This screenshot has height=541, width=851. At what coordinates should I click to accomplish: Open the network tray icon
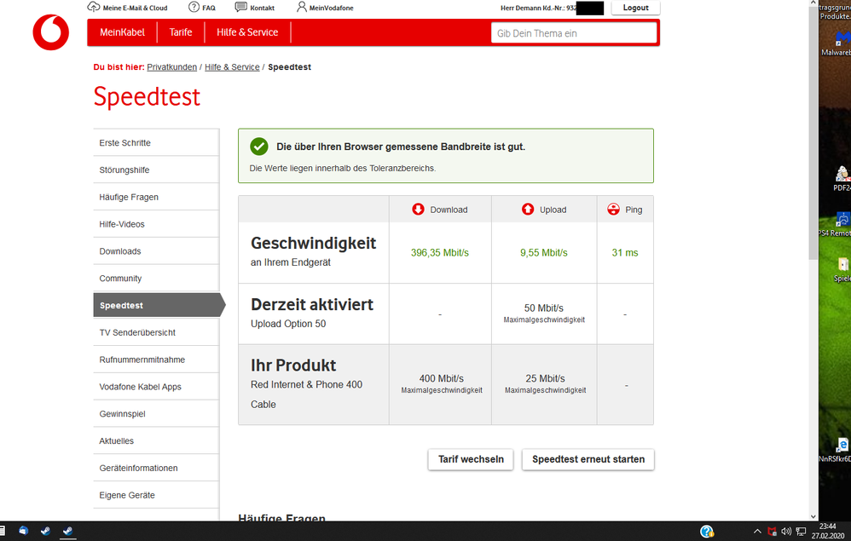801,532
